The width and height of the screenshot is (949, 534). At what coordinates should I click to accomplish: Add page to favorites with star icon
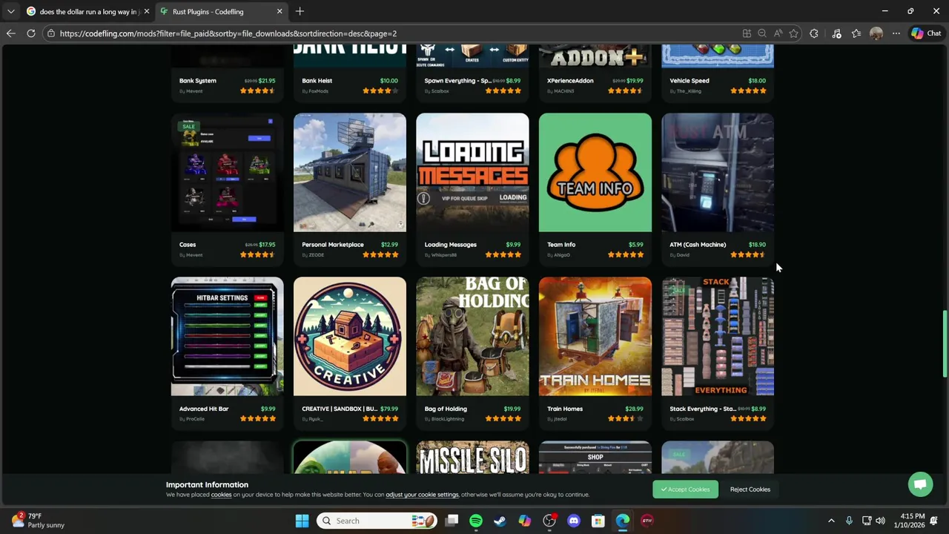[x=794, y=33]
